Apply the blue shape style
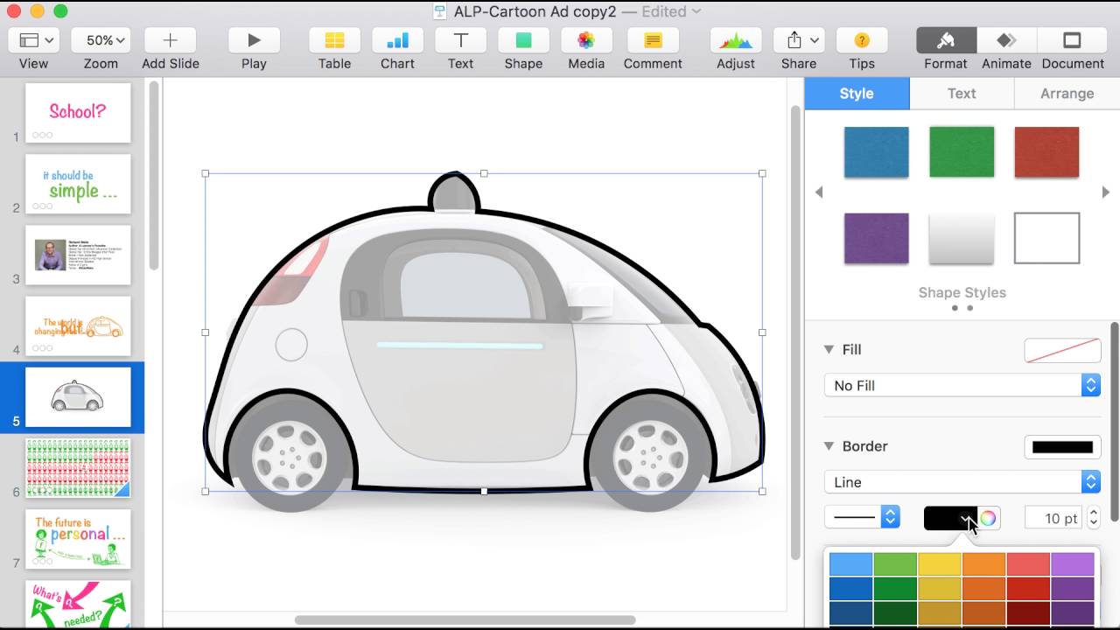The height and width of the screenshot is (630, 1120). [x=876, y=152]
